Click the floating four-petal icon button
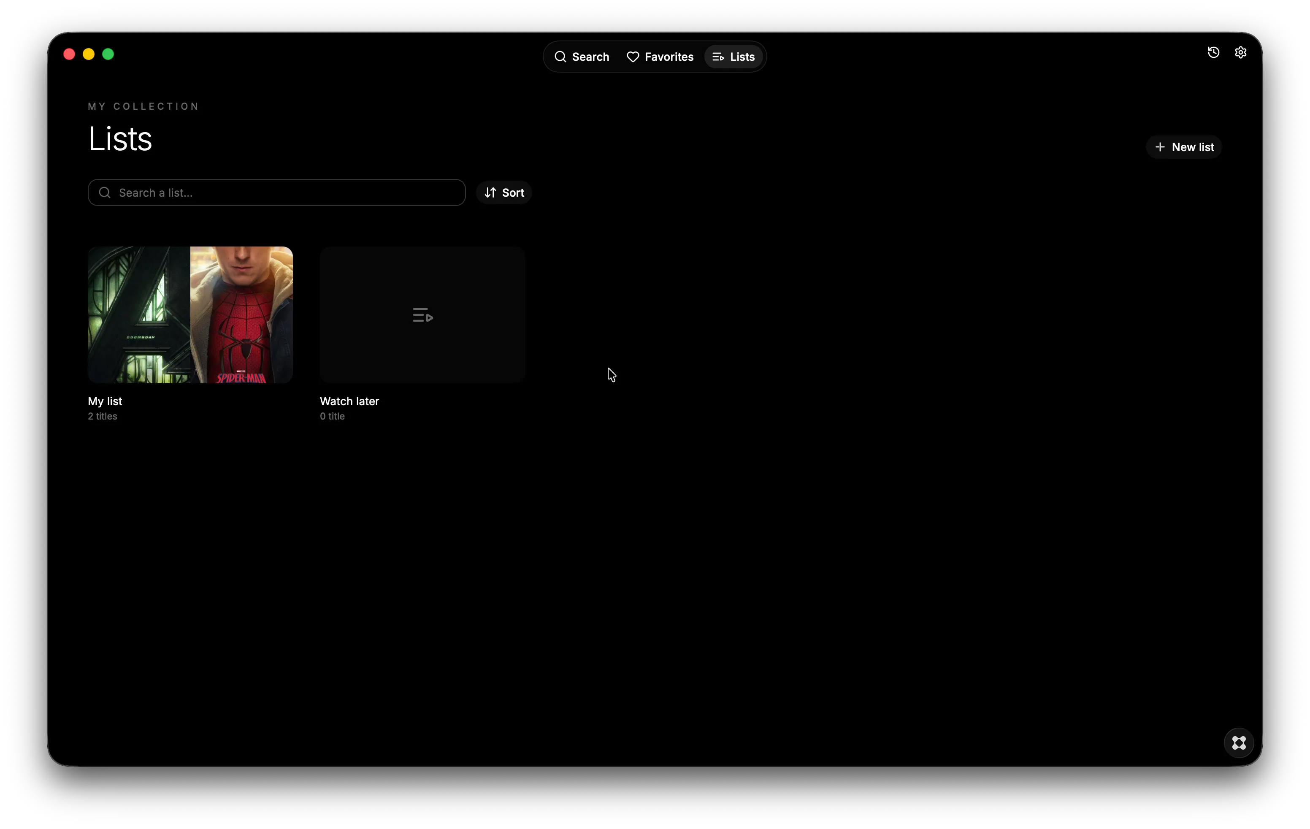Image resolution: width=1310 pixels, height=829 pixels. (1239, 742)
